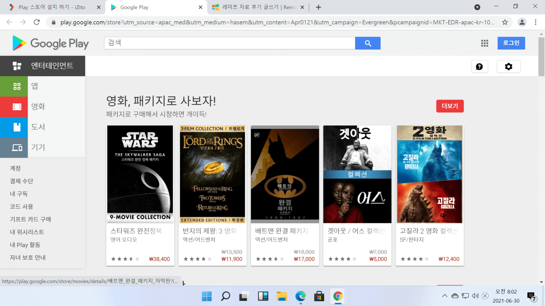Click the site lock icon in address bar
The width and height of the screenshot is (545, 306).
click(x=53, y=22)
